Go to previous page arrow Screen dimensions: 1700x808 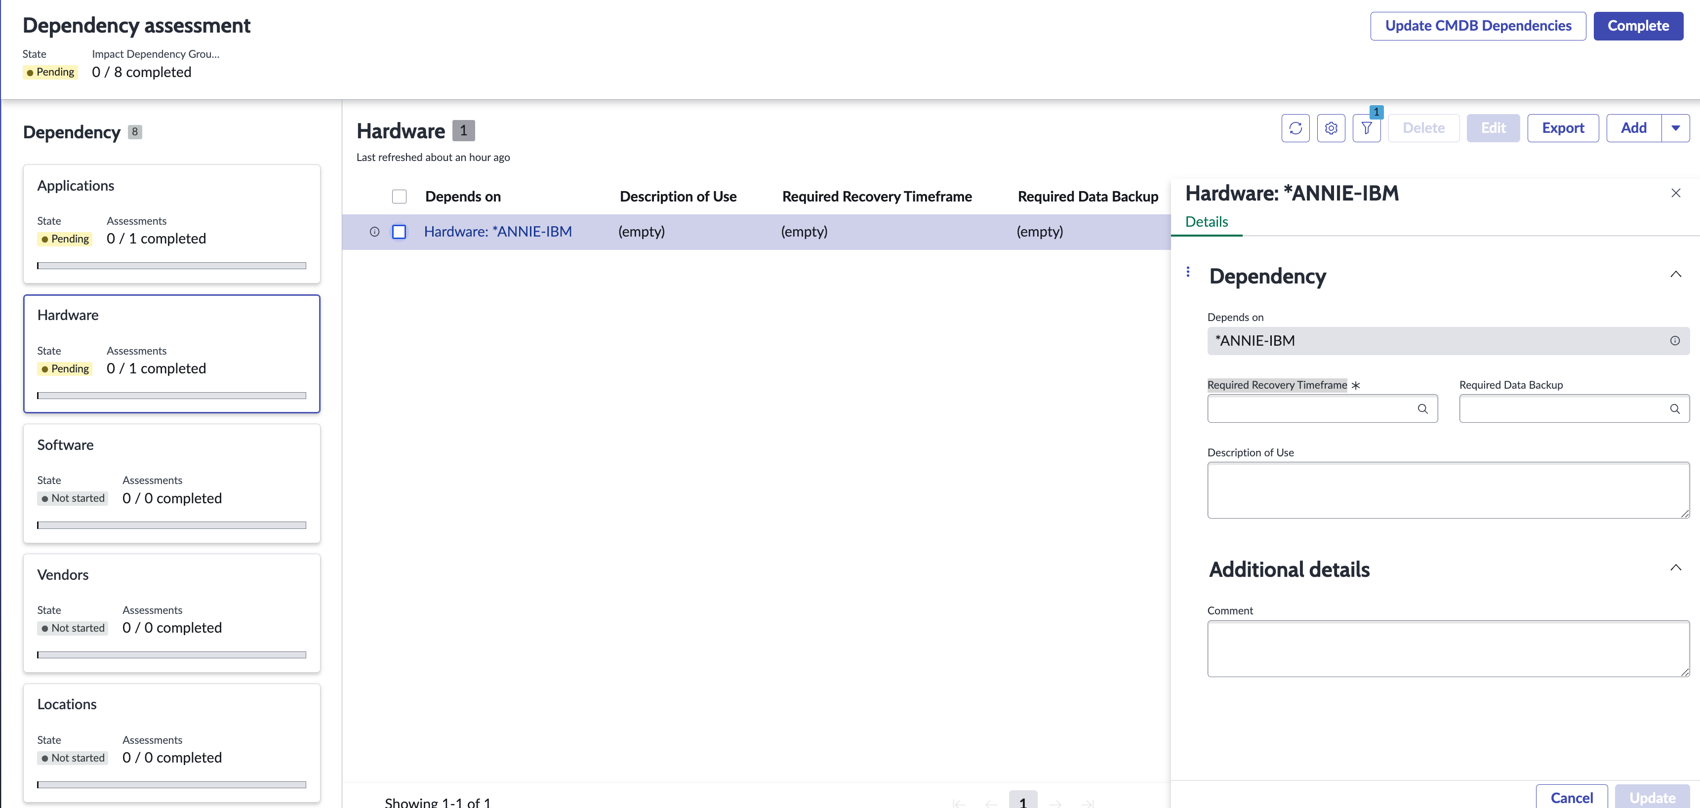[x=991, y=804]
